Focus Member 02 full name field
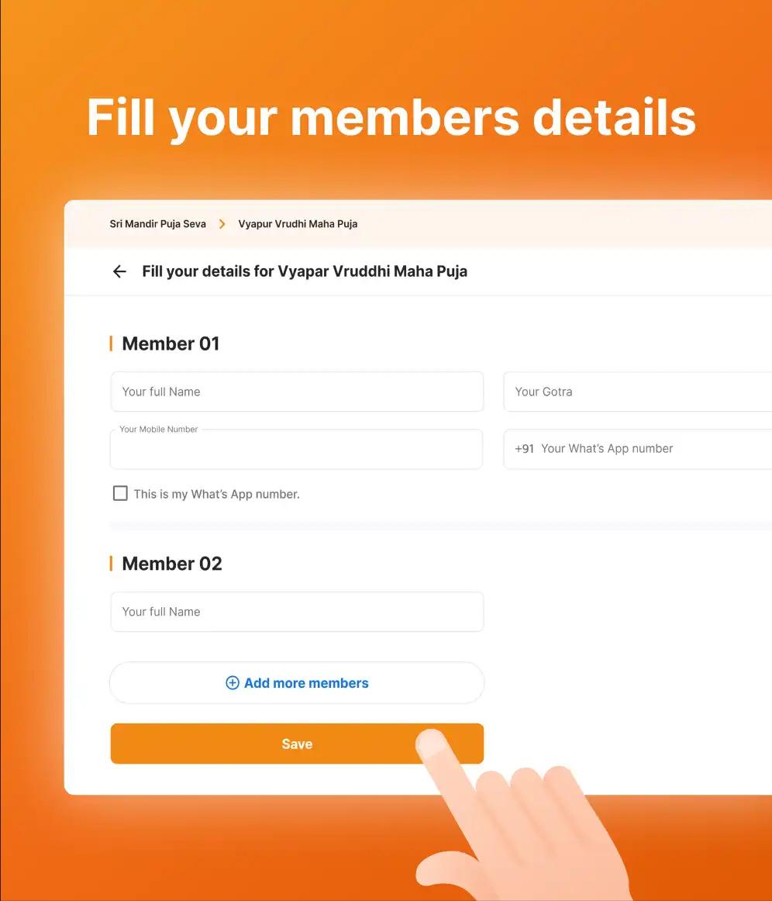 [297, 612]
